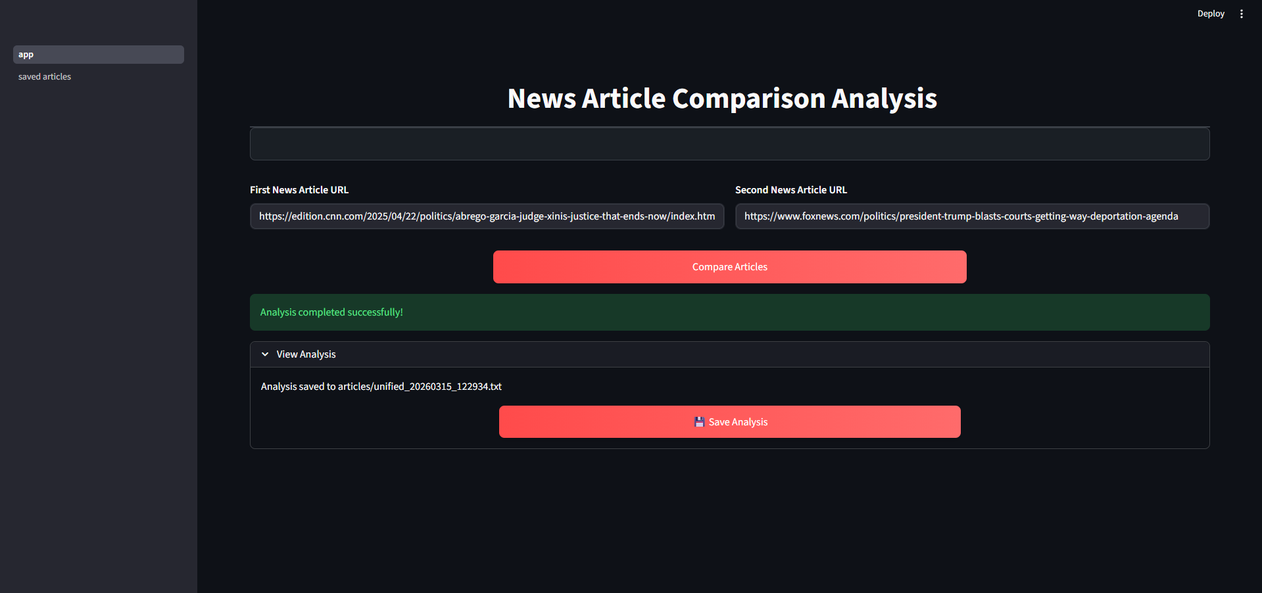
Task: Click the empty box below the title
Action: tap(729, 144)
